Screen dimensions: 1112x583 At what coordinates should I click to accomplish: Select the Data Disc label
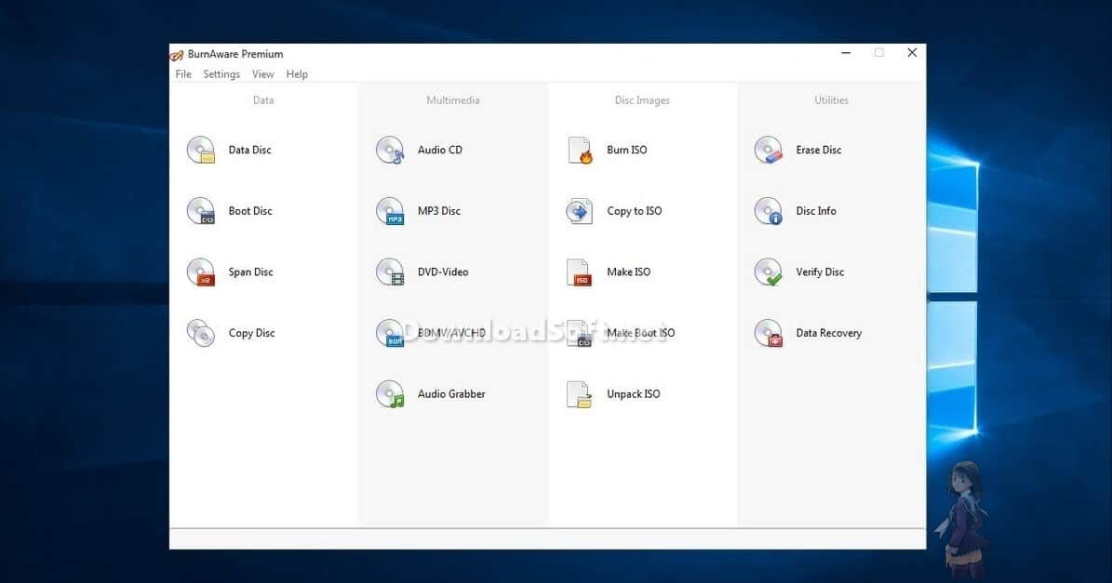coord(249,151)
